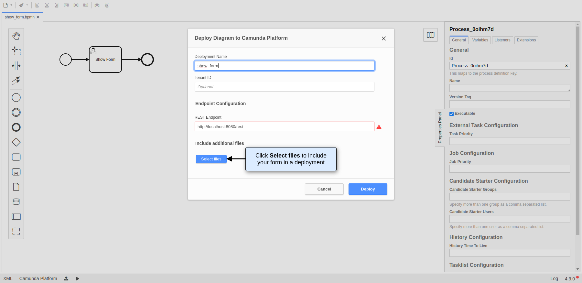The image size is (582, 283).
Task: Create group from palette
Action: 16,231
